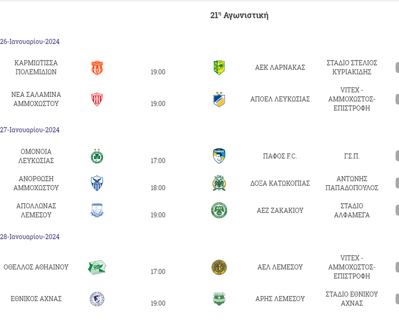This screenshot has height=321, width=399.
Task: Open the APOEL Lefkosias crest
Action: coord(219,99)
